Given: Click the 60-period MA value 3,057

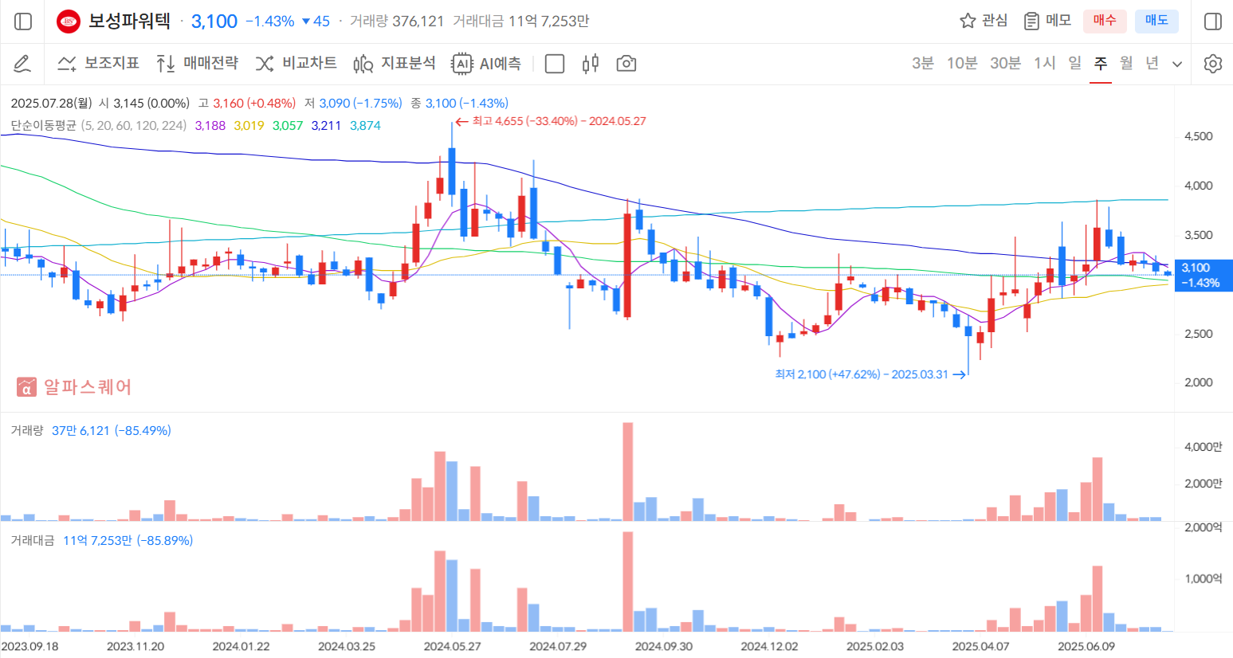Looking at the screenshot, I should (x=288, y=126).
